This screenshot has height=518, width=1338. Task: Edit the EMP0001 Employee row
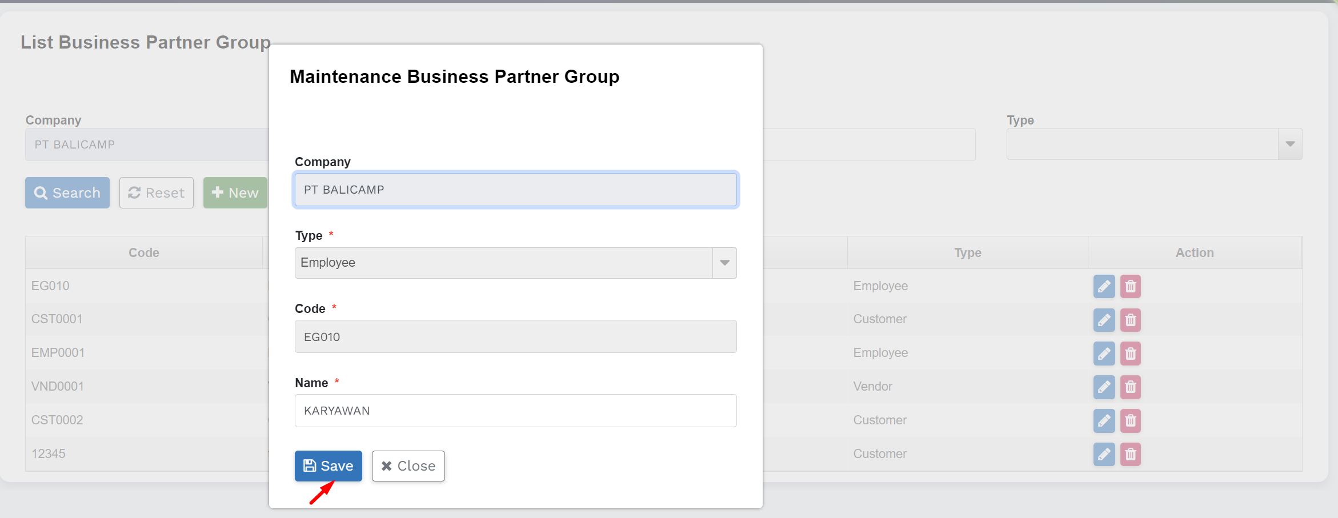(1104, 354)
